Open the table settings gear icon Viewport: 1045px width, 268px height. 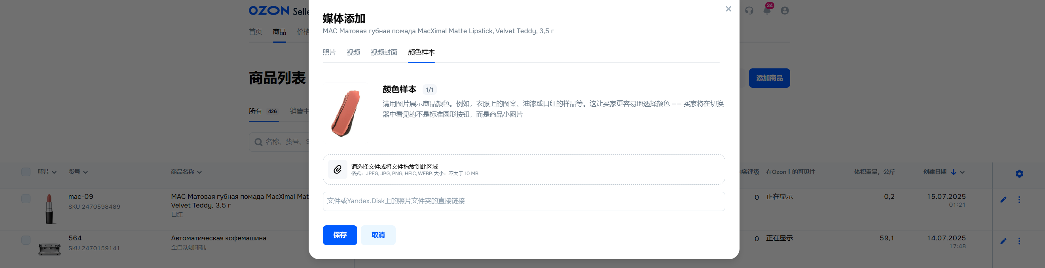pos(1019,174)
